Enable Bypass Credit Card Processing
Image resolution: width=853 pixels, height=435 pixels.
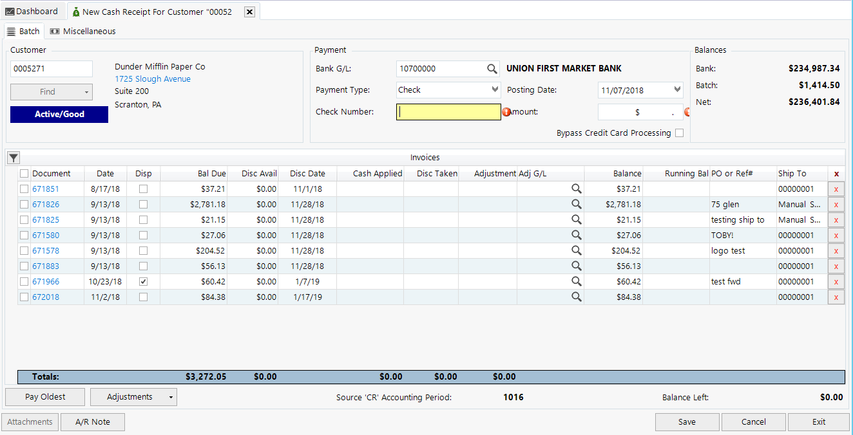pyautogui.click(x=679, y=133)
